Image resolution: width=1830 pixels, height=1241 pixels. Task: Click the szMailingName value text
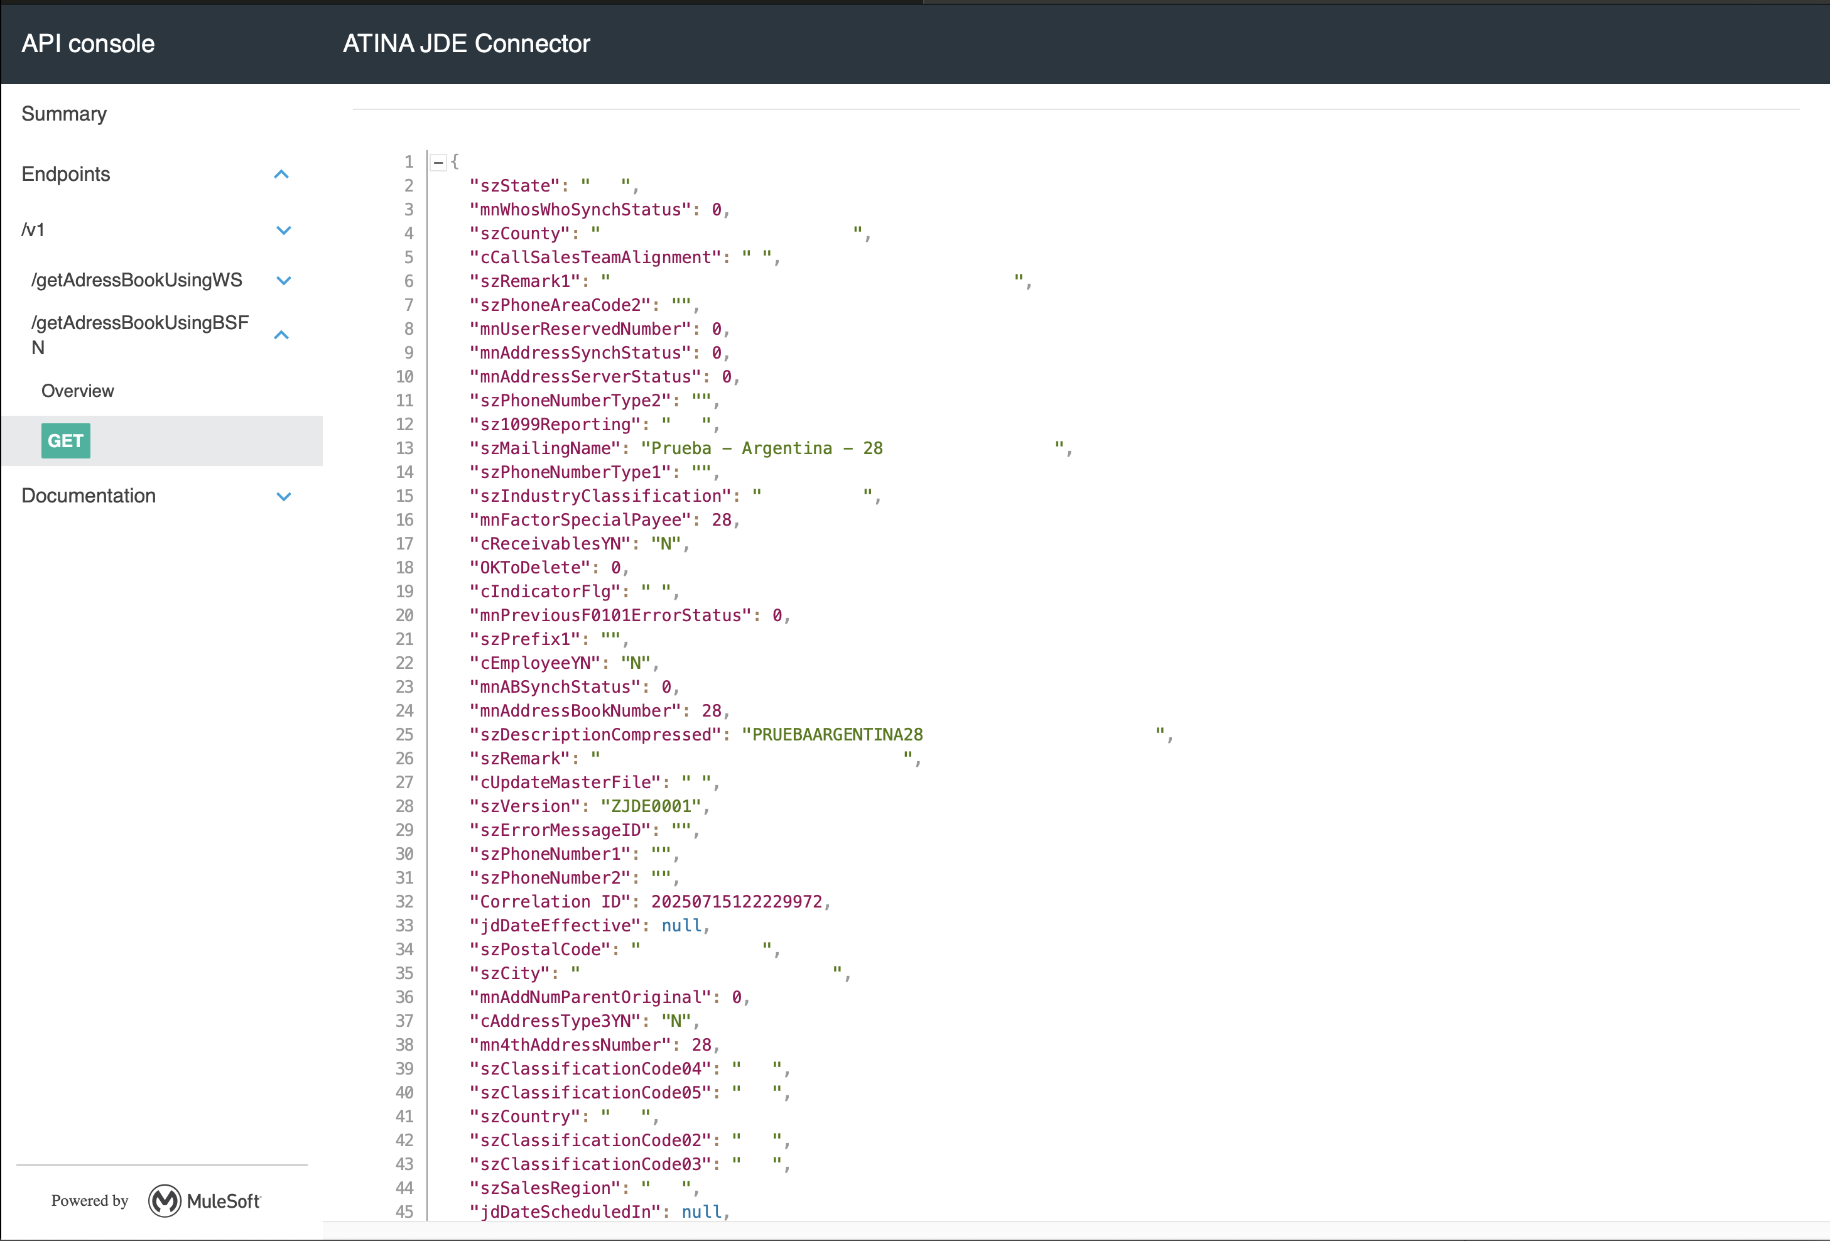pos(761,448)
